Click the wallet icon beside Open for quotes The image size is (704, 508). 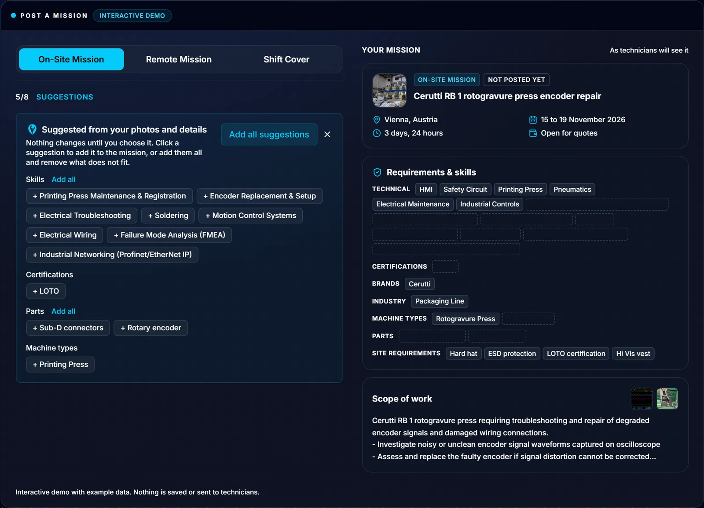533,133
